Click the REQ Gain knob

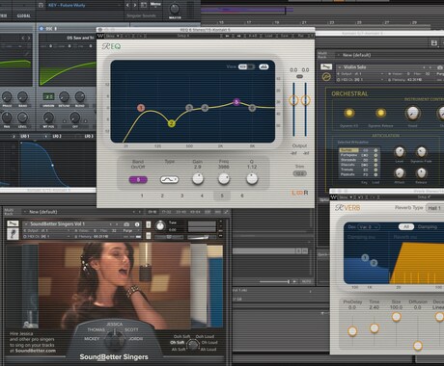[198, 179]
